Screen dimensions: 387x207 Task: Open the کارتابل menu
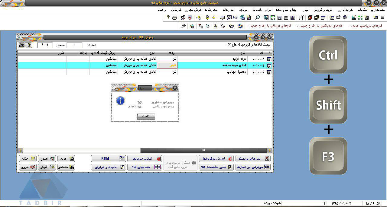[176, 10]
